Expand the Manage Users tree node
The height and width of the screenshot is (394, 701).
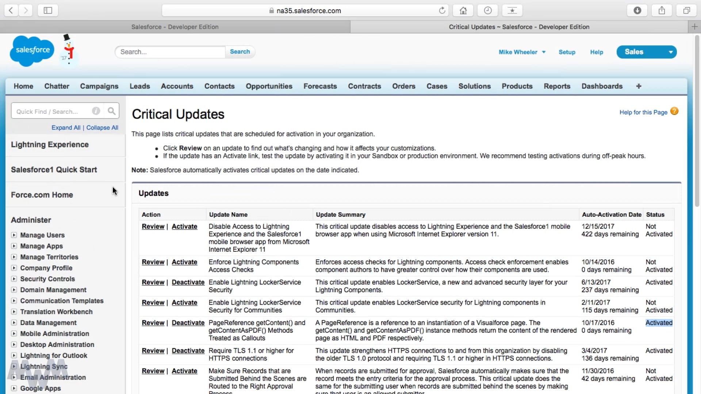[14, 235]
